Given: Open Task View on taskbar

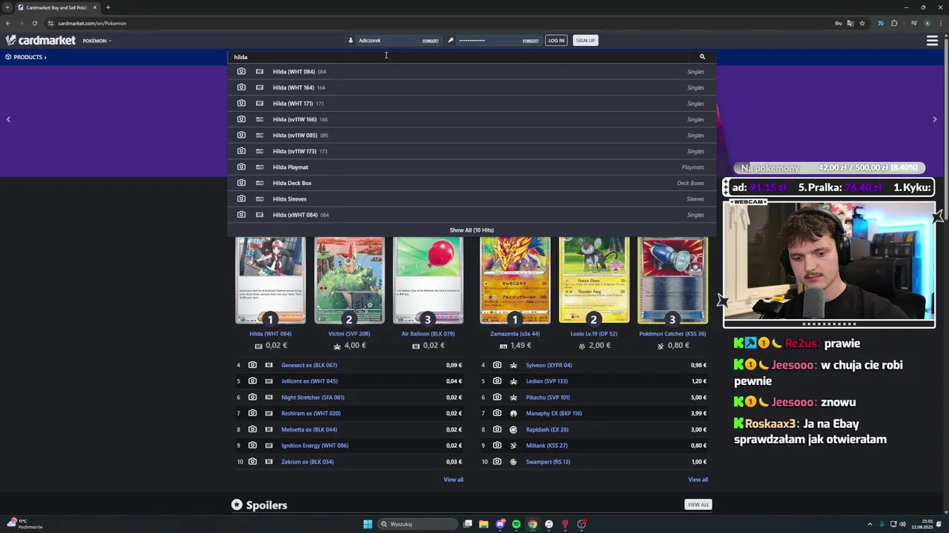Looking at the screenshot, I should click(468, 524).
